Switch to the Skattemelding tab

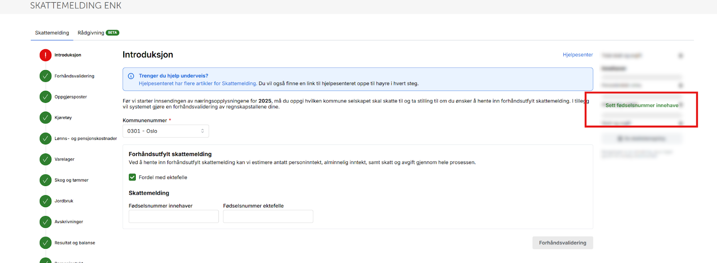click(x=52, y=33)
